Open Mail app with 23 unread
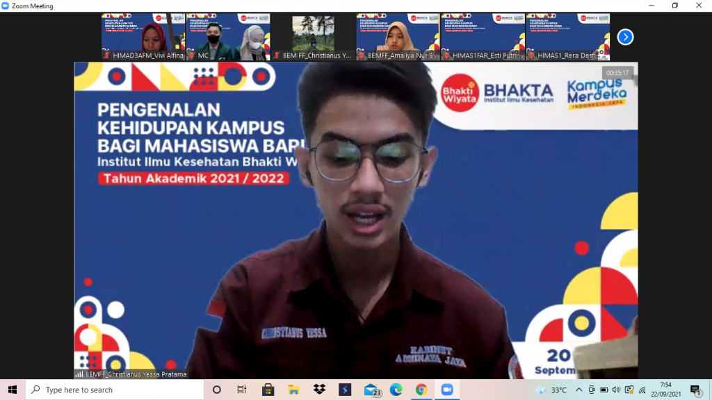Image resolution: width=712 pixels, height=400 pixels. pos(372,390)
